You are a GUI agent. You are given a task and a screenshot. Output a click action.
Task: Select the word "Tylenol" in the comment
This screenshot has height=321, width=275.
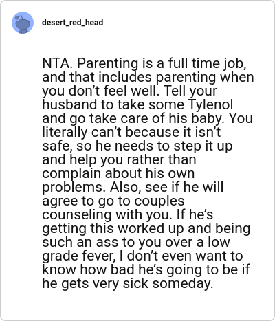(x=210, y=104)
